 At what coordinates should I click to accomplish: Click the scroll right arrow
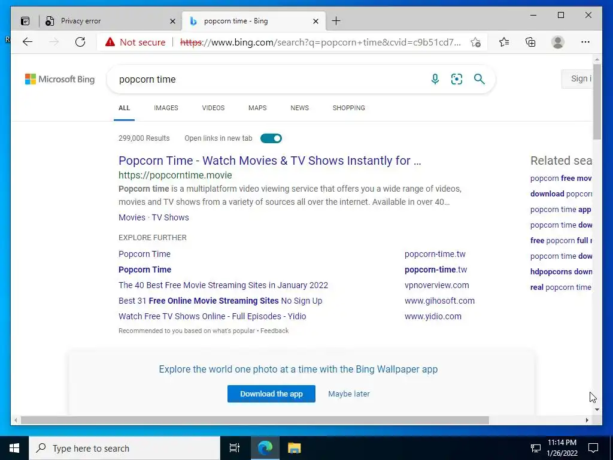[x=587, y=420]
